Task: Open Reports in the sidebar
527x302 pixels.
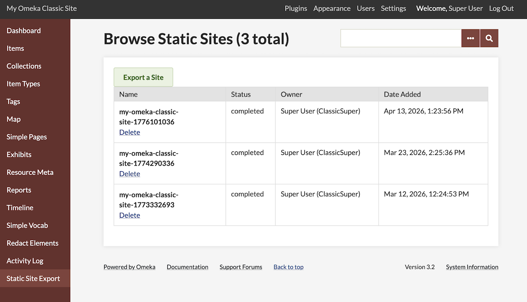Action: pyautogui.click(x=35, y=190)
